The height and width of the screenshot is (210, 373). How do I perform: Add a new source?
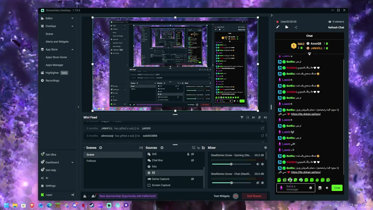click(x=162, y=148)
